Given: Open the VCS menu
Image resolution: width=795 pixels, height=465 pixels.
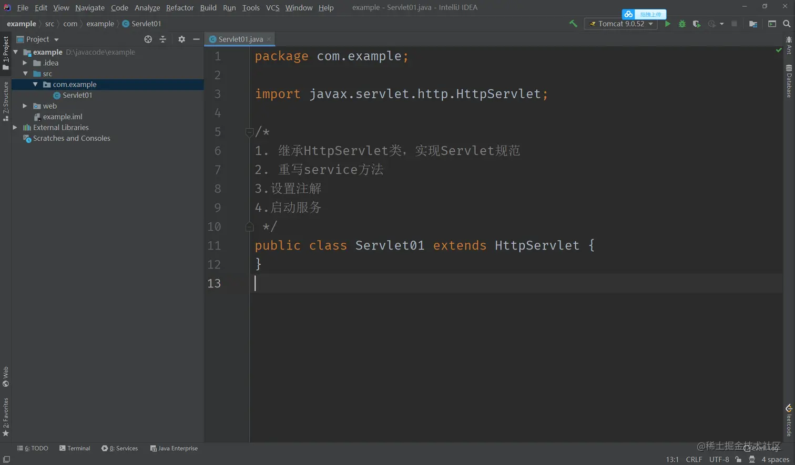Looking at the screenshot, I should (x=272, y=8).
